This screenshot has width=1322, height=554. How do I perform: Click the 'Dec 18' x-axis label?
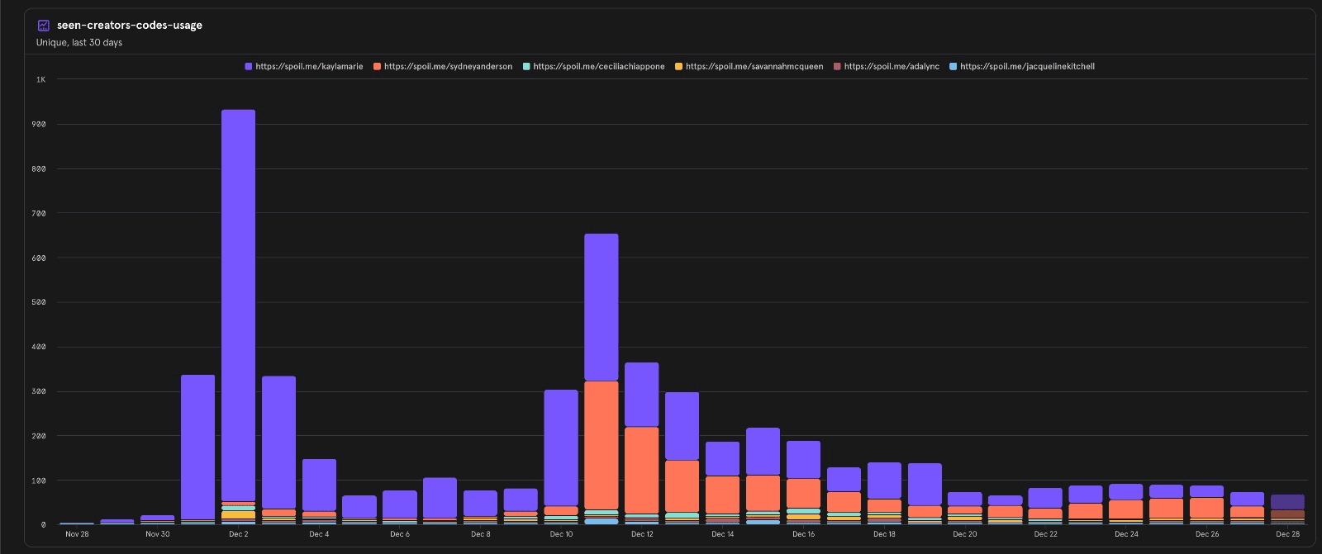pyautogui.click(x=884, y=534)
